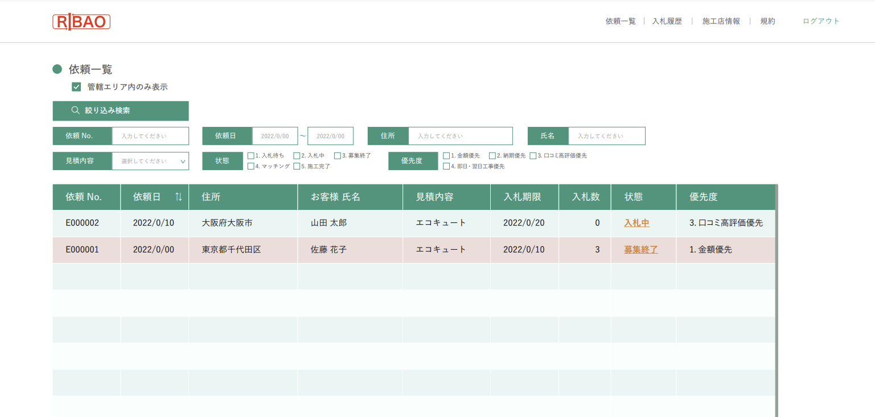Open the 依頼日 start date picker
Viewport: 875px width, 417px height.
pyautogui.click(x=275, y=136)
